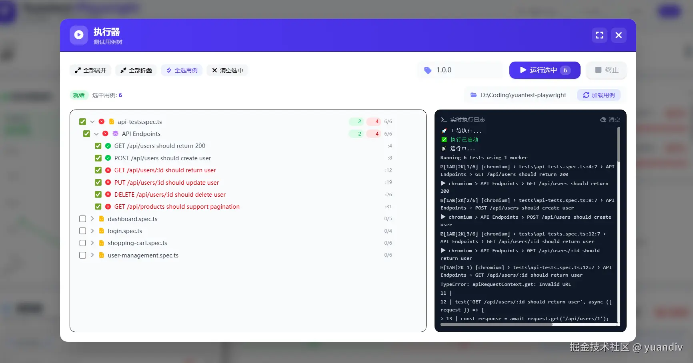Click the green check icon beside 执行已启动
The width and height of the screenshot is (693, 363).
click(444, 140)
